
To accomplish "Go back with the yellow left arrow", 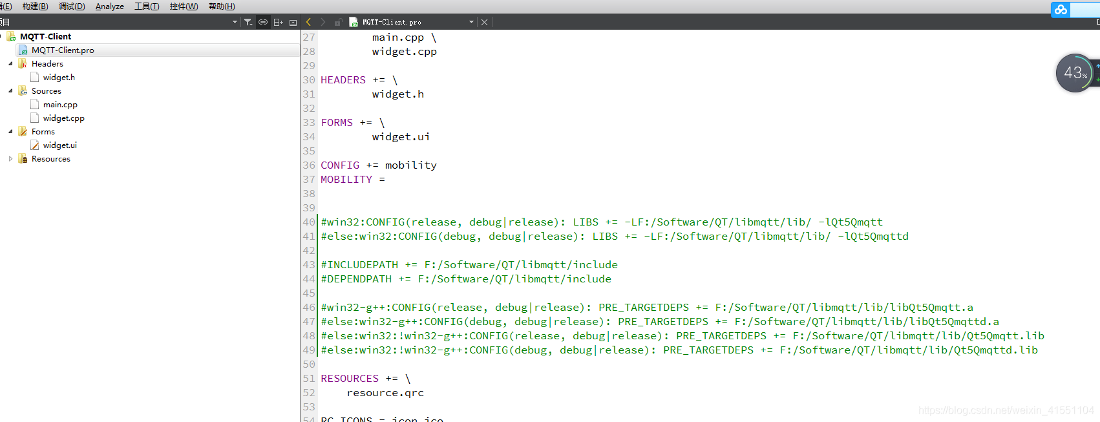I will [x=308, y=22].
